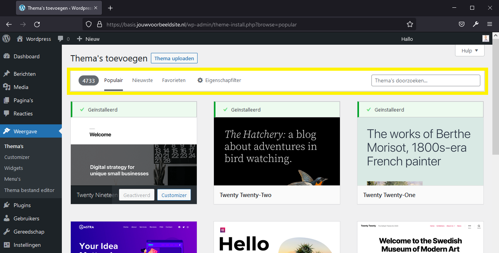The image size is (499, 253).
Task: Click the Plugins plug icon
Action: 7,205
